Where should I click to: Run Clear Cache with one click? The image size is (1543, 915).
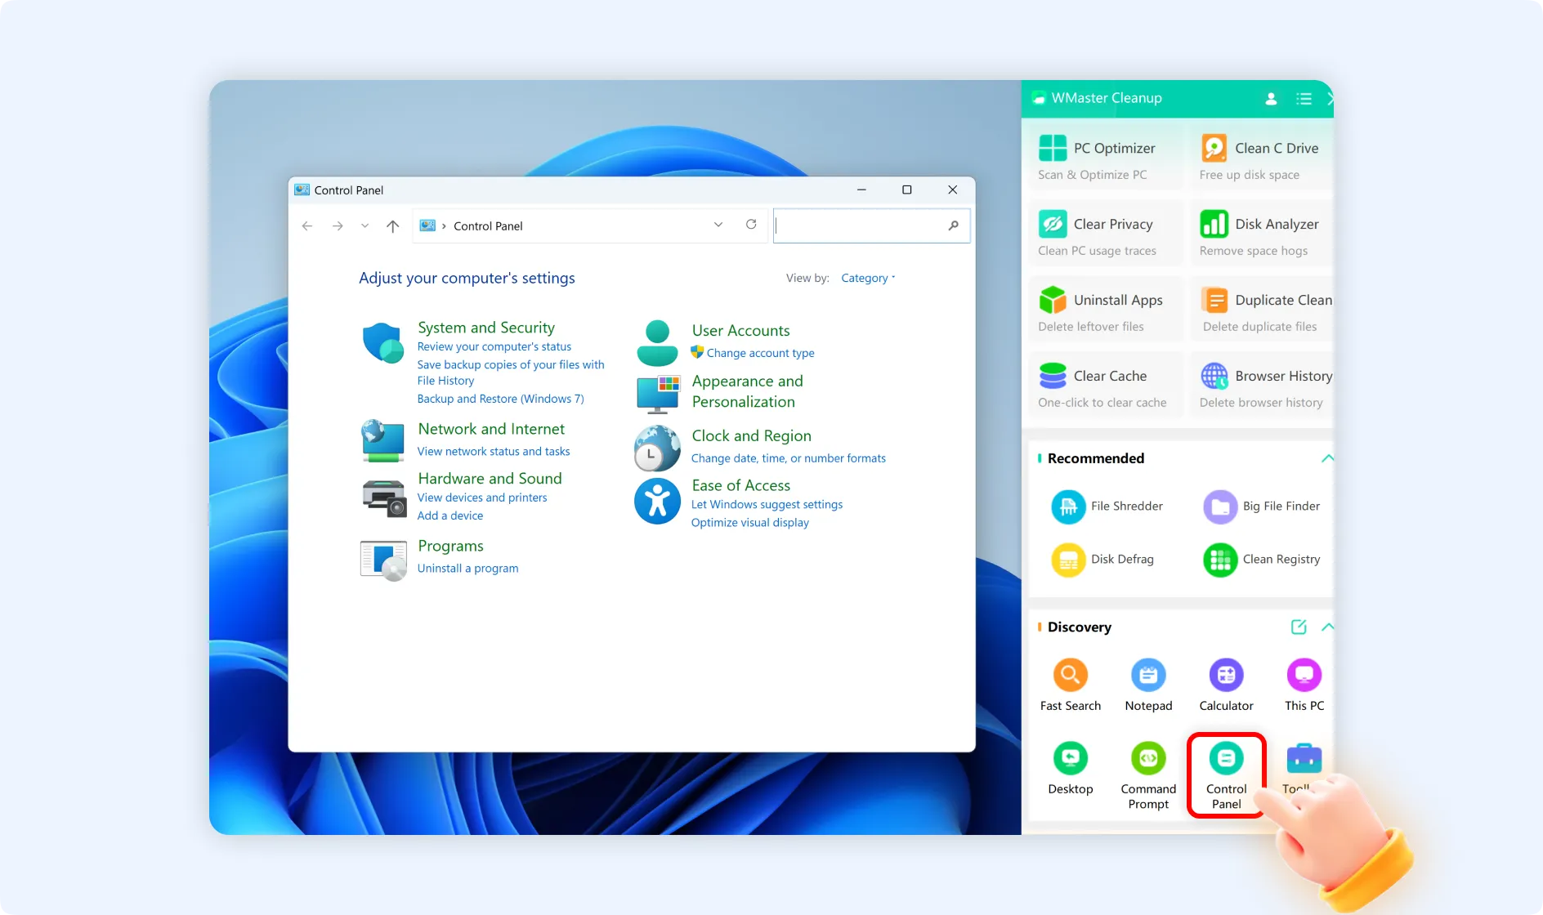[x=1105, y=384]
